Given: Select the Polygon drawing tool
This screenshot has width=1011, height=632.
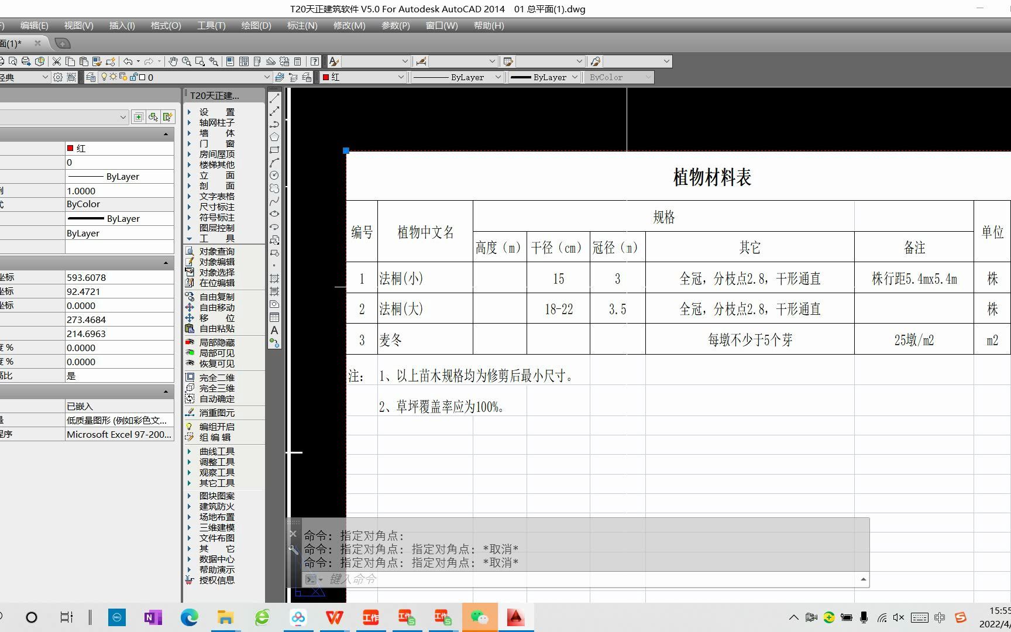Looking at the screenshot, I should coord(274,137).
